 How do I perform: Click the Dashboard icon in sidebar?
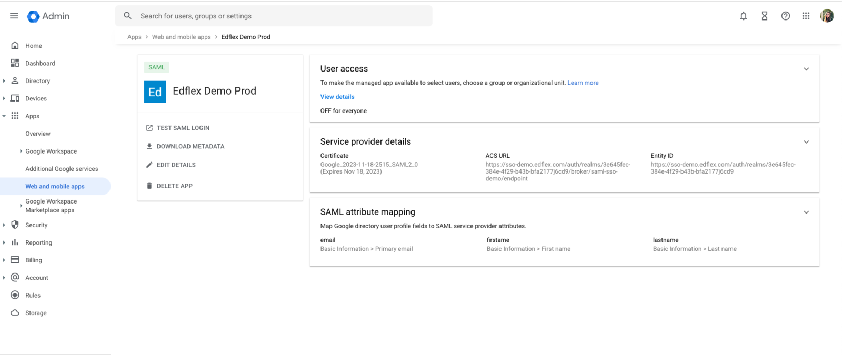(15, 63)
